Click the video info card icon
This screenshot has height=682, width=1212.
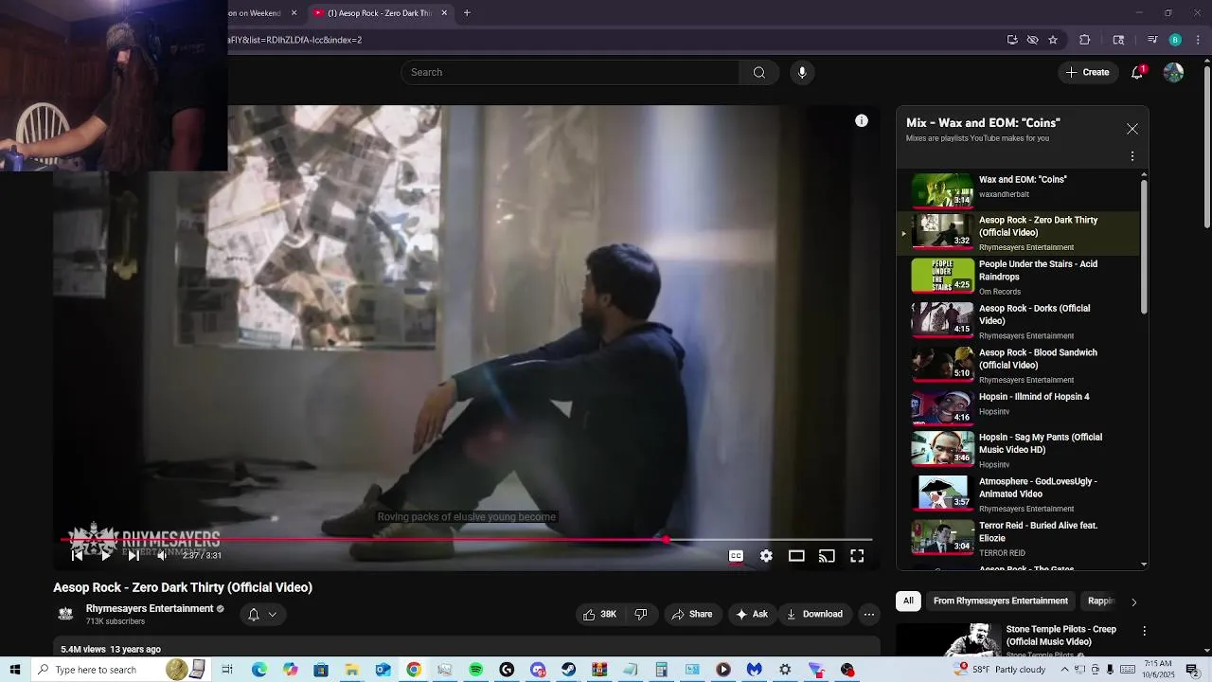pyautogui.click(x=862, y=120)
